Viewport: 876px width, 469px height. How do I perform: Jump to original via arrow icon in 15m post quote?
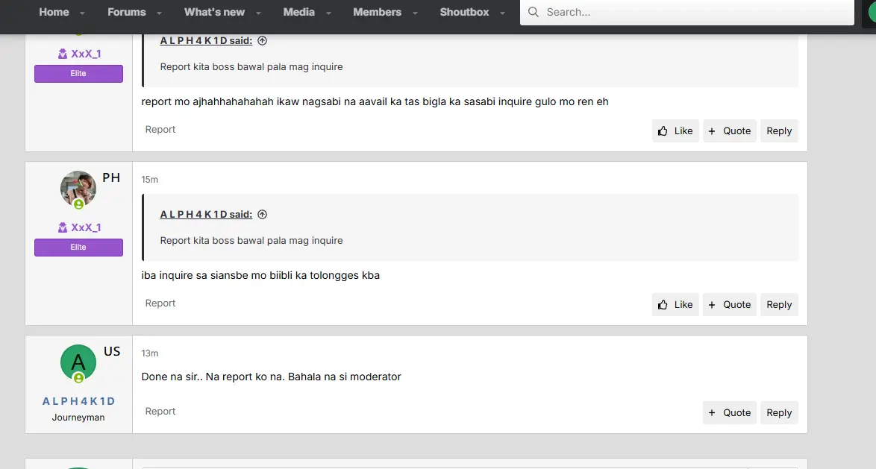[x=262, y=215]
